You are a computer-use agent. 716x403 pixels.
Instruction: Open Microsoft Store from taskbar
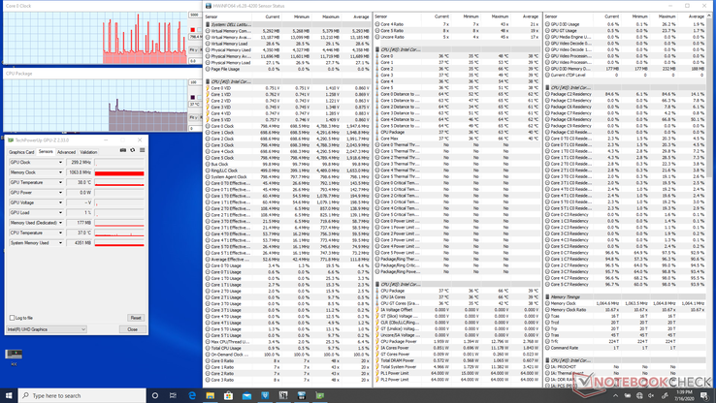228,395
